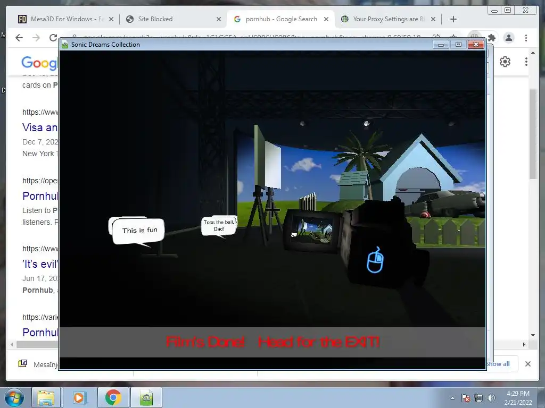Click the page scroll-down arrow
Screen dimensions: 545x408
click(533, 335)
